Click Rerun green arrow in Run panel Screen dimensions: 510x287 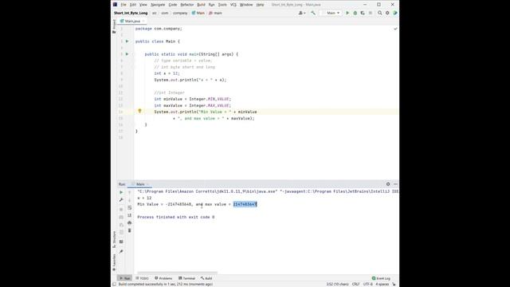coord(121,192)
